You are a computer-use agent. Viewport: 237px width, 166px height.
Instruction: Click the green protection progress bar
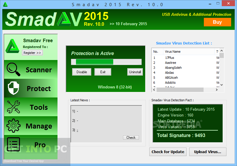(x=106, y=62)
